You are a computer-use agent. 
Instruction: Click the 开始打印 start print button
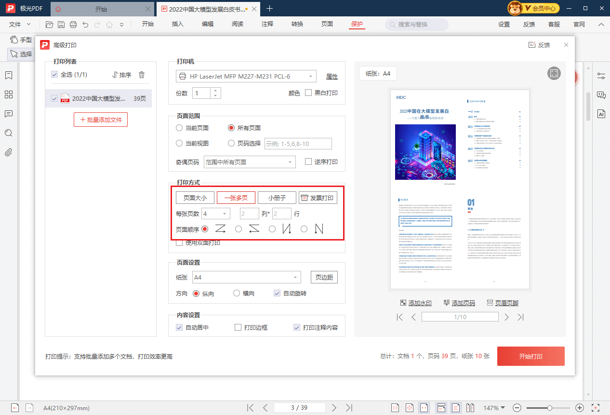point(530,356)
